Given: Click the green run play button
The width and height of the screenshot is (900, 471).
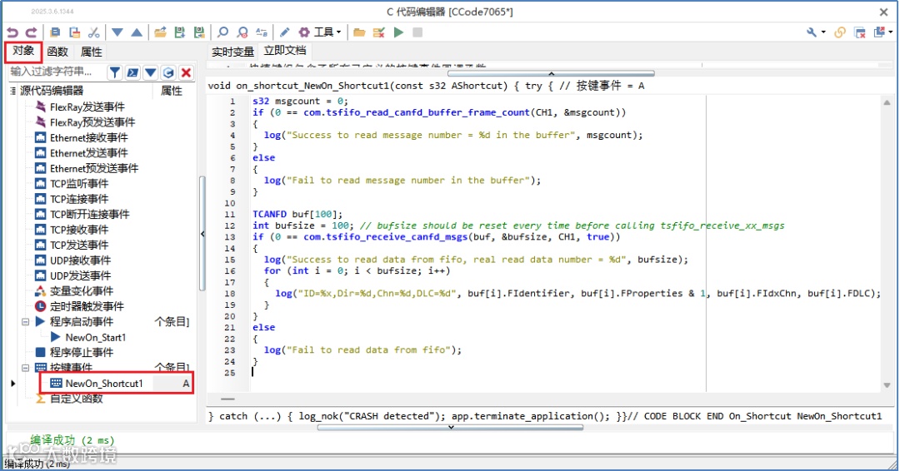Looking at the screenshot, I should (398, 32).
